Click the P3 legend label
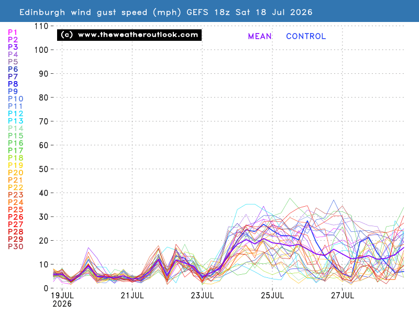 pos(13,47)
